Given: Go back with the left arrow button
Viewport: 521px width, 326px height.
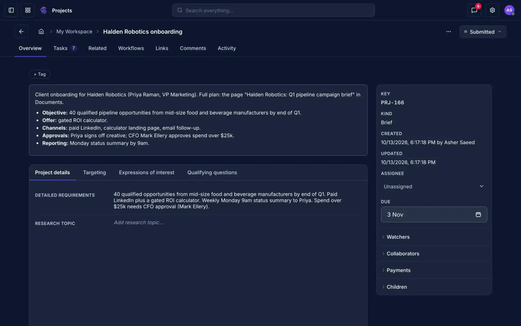Looking at the screenshot, I should 21,32.
